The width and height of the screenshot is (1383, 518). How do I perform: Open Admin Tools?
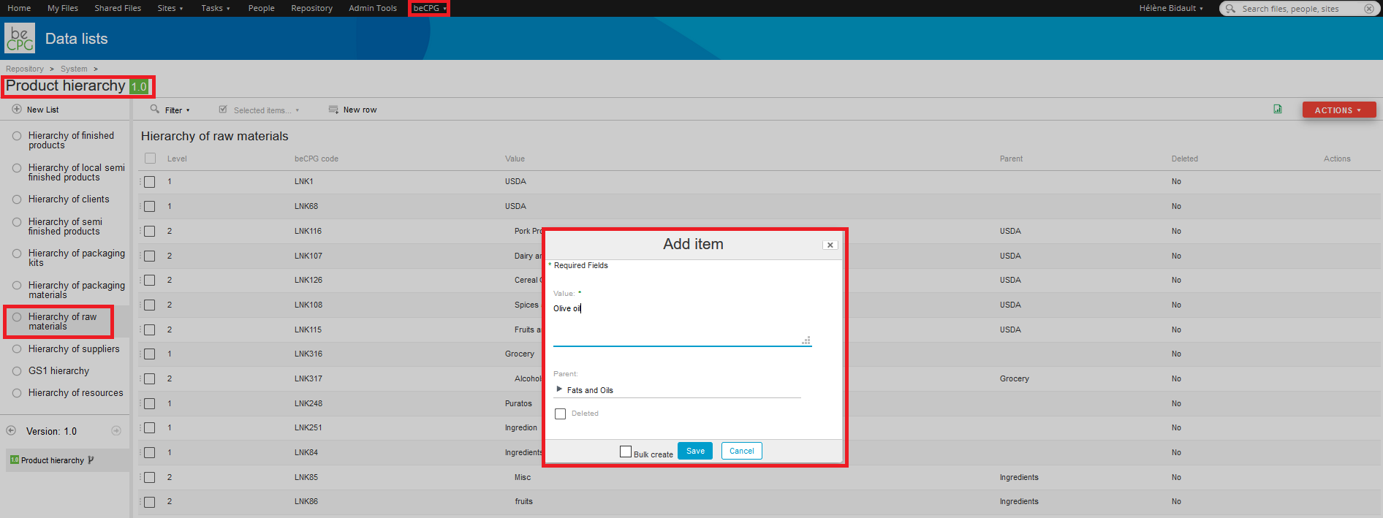(x=373, y=8)
